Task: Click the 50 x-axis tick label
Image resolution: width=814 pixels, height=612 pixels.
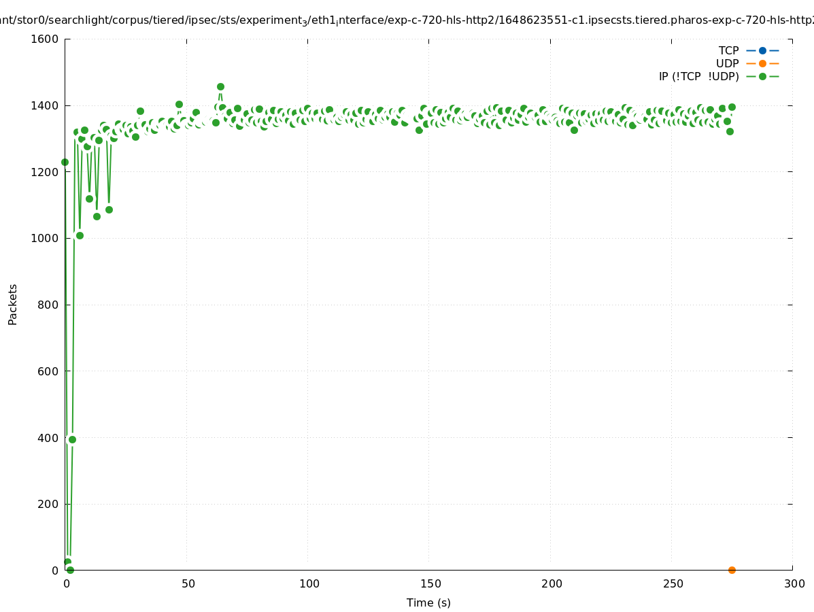Action: coord(188,583)
